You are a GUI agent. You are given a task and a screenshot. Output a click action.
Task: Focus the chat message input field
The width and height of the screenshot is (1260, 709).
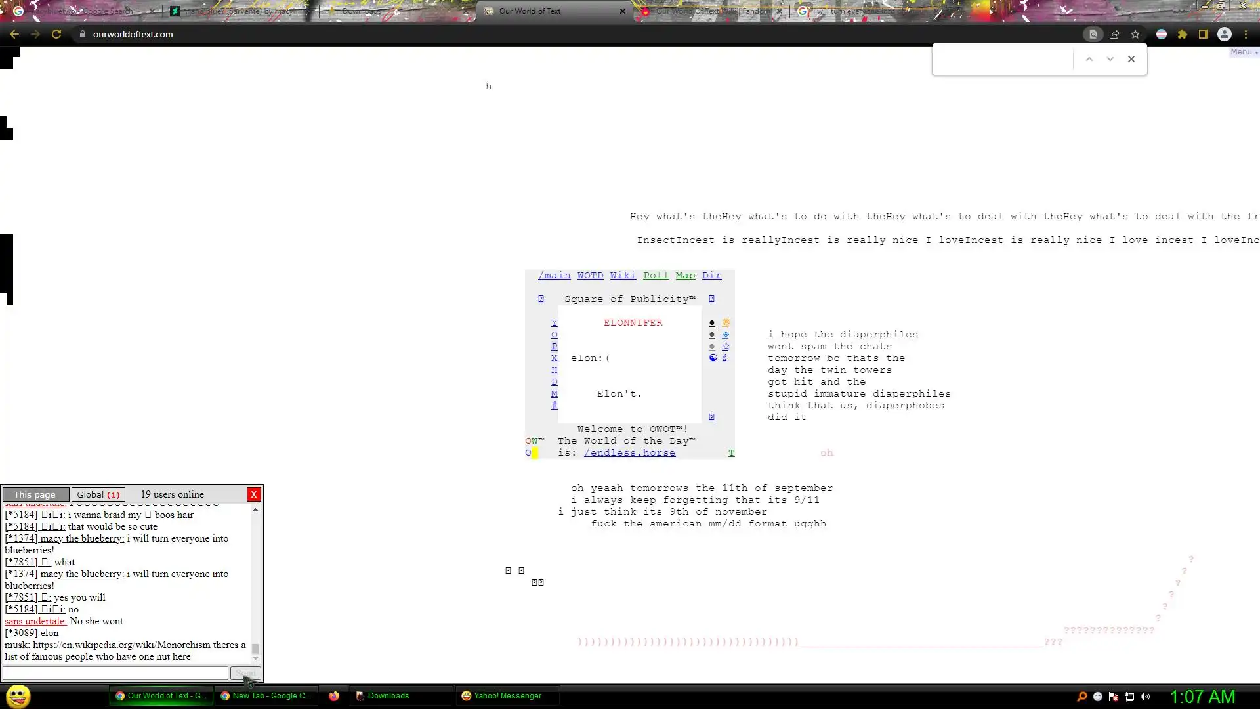point(115,673)
